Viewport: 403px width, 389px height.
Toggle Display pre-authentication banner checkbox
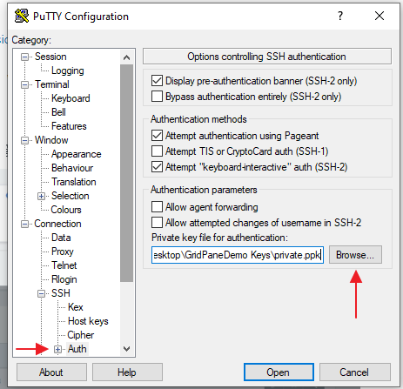point(157,81)
